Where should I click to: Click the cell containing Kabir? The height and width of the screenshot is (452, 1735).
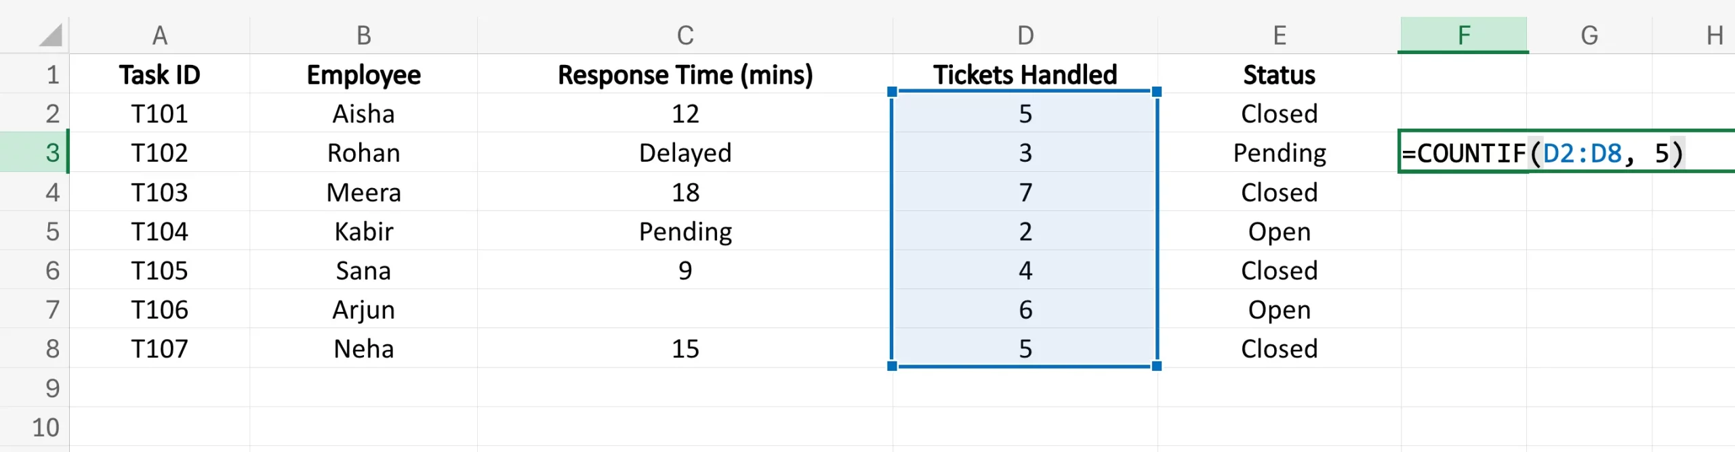363,231
